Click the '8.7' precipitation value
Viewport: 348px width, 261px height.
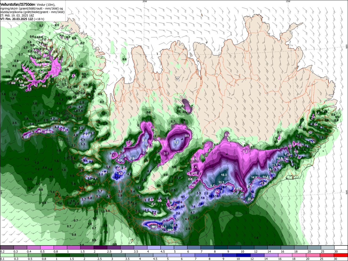coord(183,207)
